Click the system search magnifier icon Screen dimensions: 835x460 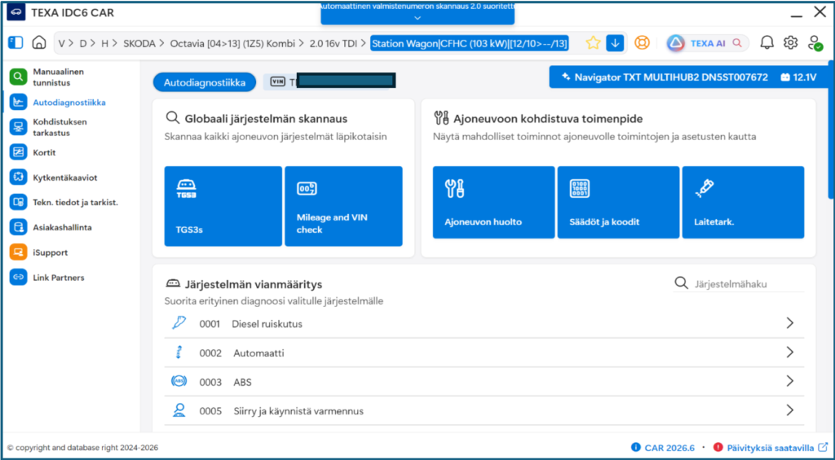coord(681,283)
